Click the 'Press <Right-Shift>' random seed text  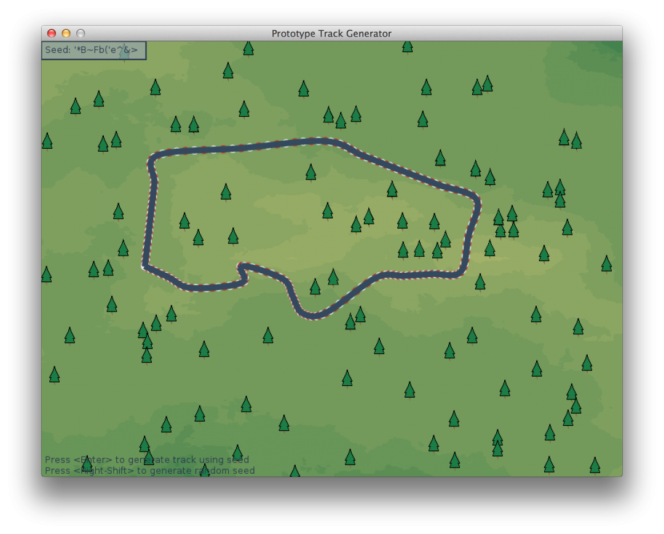149,471
